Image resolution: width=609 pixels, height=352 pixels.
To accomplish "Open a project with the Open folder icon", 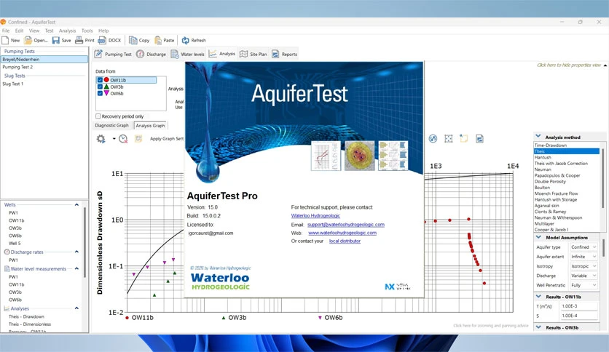I will [x=28, y=40].
